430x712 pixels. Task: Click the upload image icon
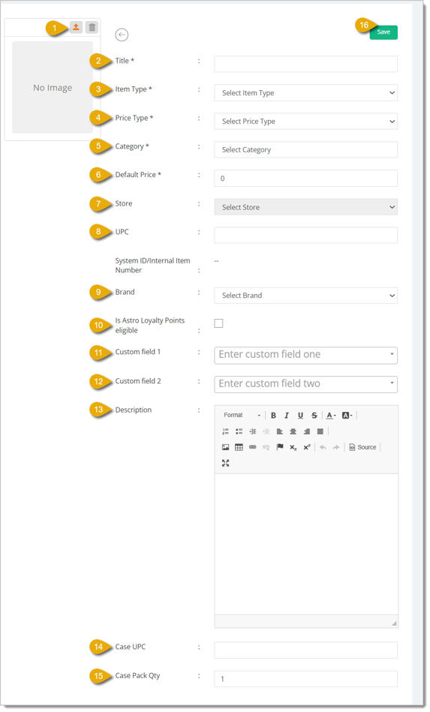pos(76,27)
